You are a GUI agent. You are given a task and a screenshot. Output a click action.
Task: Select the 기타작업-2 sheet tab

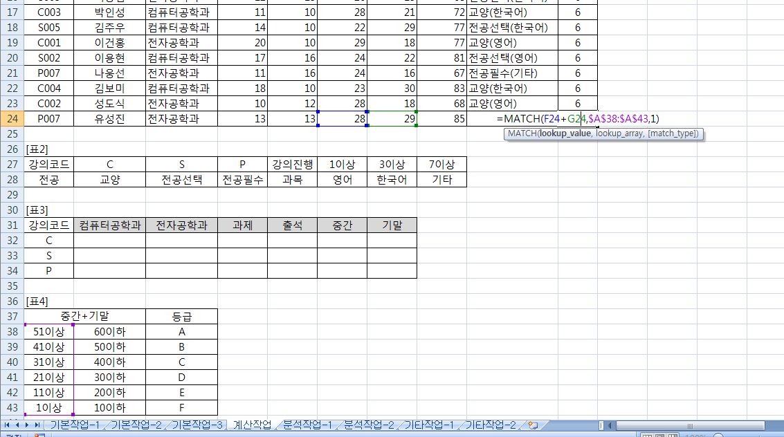(490, 425)
